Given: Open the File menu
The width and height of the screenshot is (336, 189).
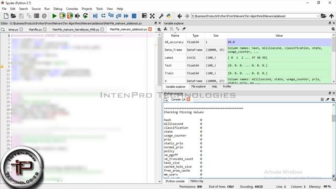Looking at the screenshot, I should click(x=4, y=9).
